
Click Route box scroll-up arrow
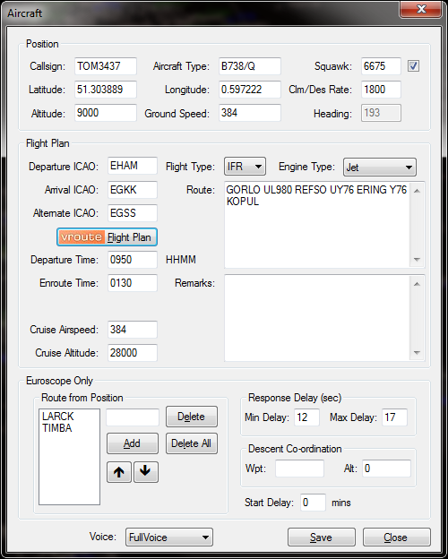pyautogui.click(x=417, y=191)
